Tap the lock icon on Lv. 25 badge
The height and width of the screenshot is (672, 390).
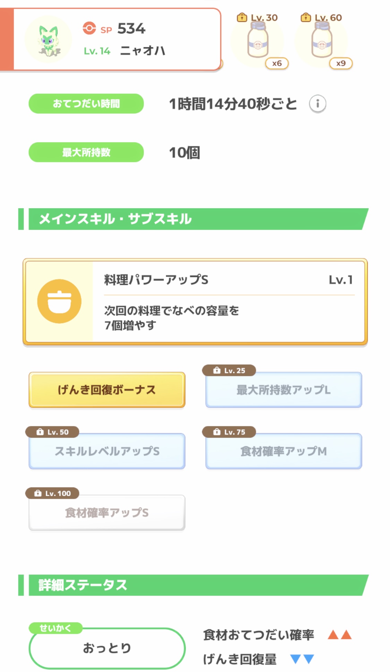coord(217,370)
